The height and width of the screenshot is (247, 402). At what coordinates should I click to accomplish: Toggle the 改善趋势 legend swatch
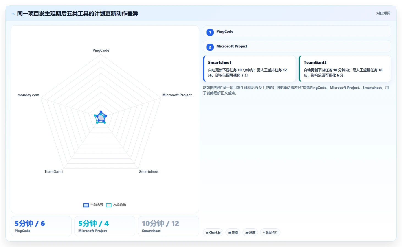click(x=109, y=205)
